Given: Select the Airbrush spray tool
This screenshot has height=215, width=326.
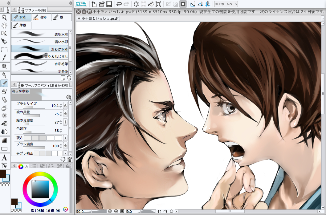Looking at the screenshot, I should [4, 108].
